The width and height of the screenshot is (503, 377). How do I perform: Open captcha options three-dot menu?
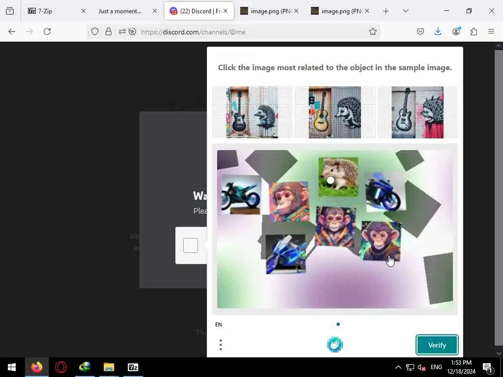[221, 345]
